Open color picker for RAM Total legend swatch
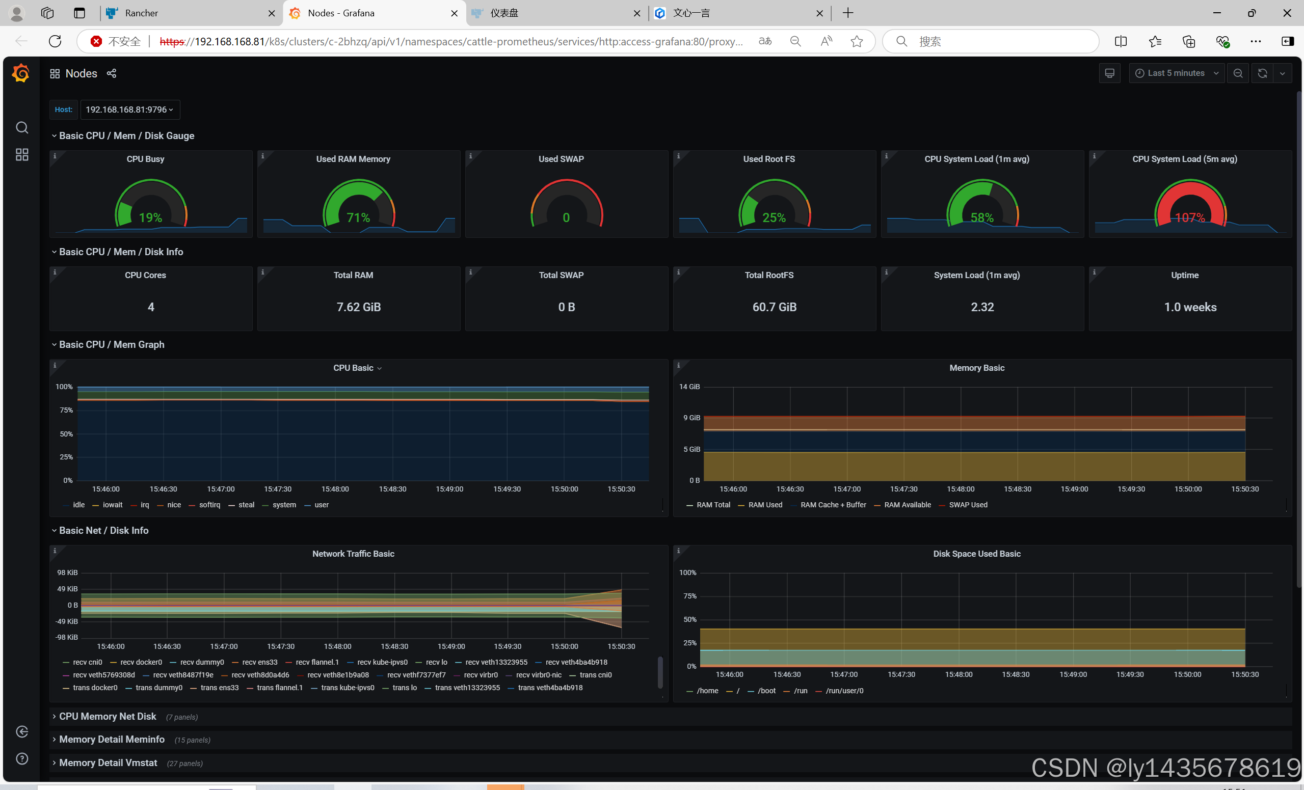This screenshot has width=1304, height=790. tap(689, 505)
